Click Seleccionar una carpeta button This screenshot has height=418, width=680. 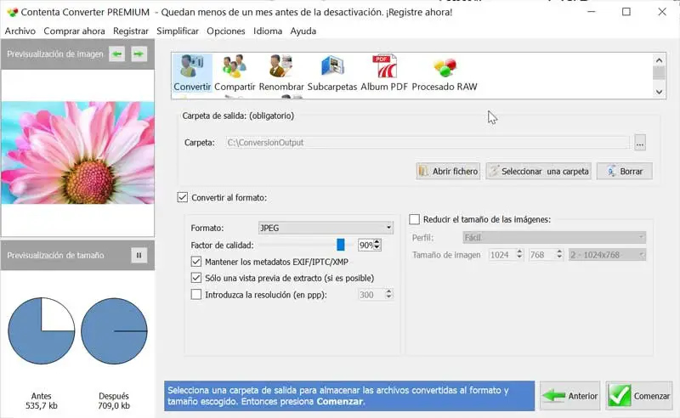(x=539, y=172)
